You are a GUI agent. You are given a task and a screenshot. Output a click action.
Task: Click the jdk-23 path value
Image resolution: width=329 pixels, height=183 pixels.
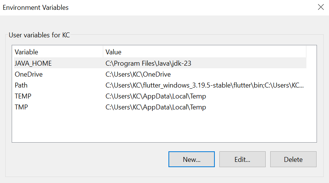(x=148, y=63)
